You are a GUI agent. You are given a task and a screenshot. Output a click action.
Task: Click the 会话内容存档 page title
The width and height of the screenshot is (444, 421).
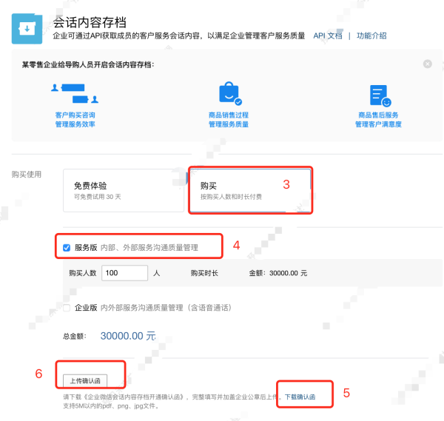pos(90,21)
